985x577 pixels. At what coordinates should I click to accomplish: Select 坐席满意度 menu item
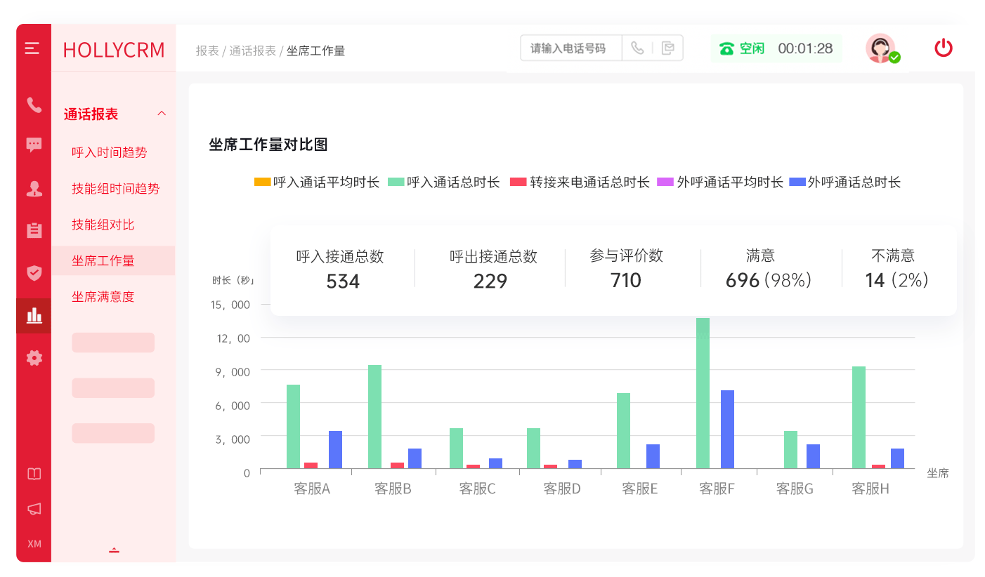click(103, 297)
